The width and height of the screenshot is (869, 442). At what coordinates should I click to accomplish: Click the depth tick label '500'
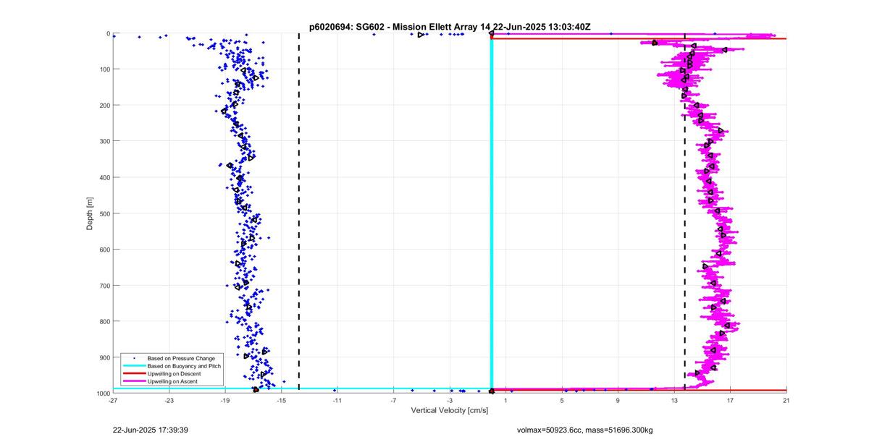click(x=104, y=213)
